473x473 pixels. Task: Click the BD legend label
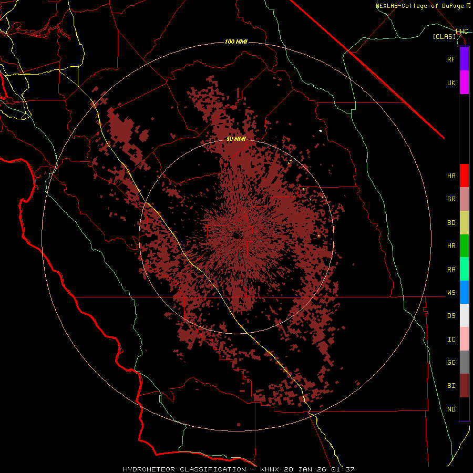[x=451, y=223]
